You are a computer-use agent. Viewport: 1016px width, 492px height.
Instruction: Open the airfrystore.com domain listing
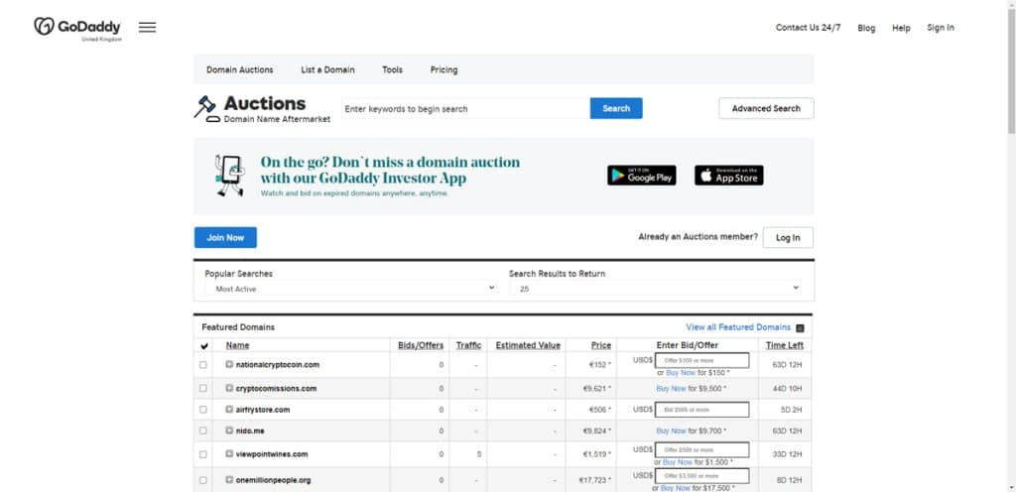tap(262, 410)
